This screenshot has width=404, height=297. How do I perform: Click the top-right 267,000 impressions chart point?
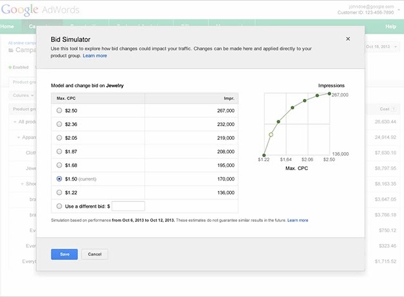(x=329, y=94)
